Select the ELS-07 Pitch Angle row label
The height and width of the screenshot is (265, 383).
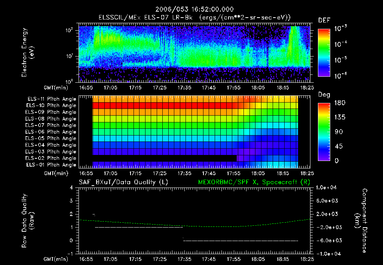pyautogui.click(x=51, y=125)
